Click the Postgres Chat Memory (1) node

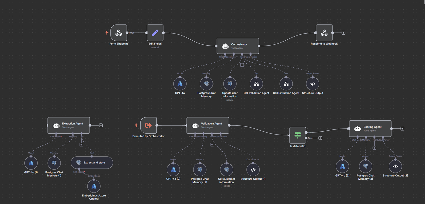point(54,163)
